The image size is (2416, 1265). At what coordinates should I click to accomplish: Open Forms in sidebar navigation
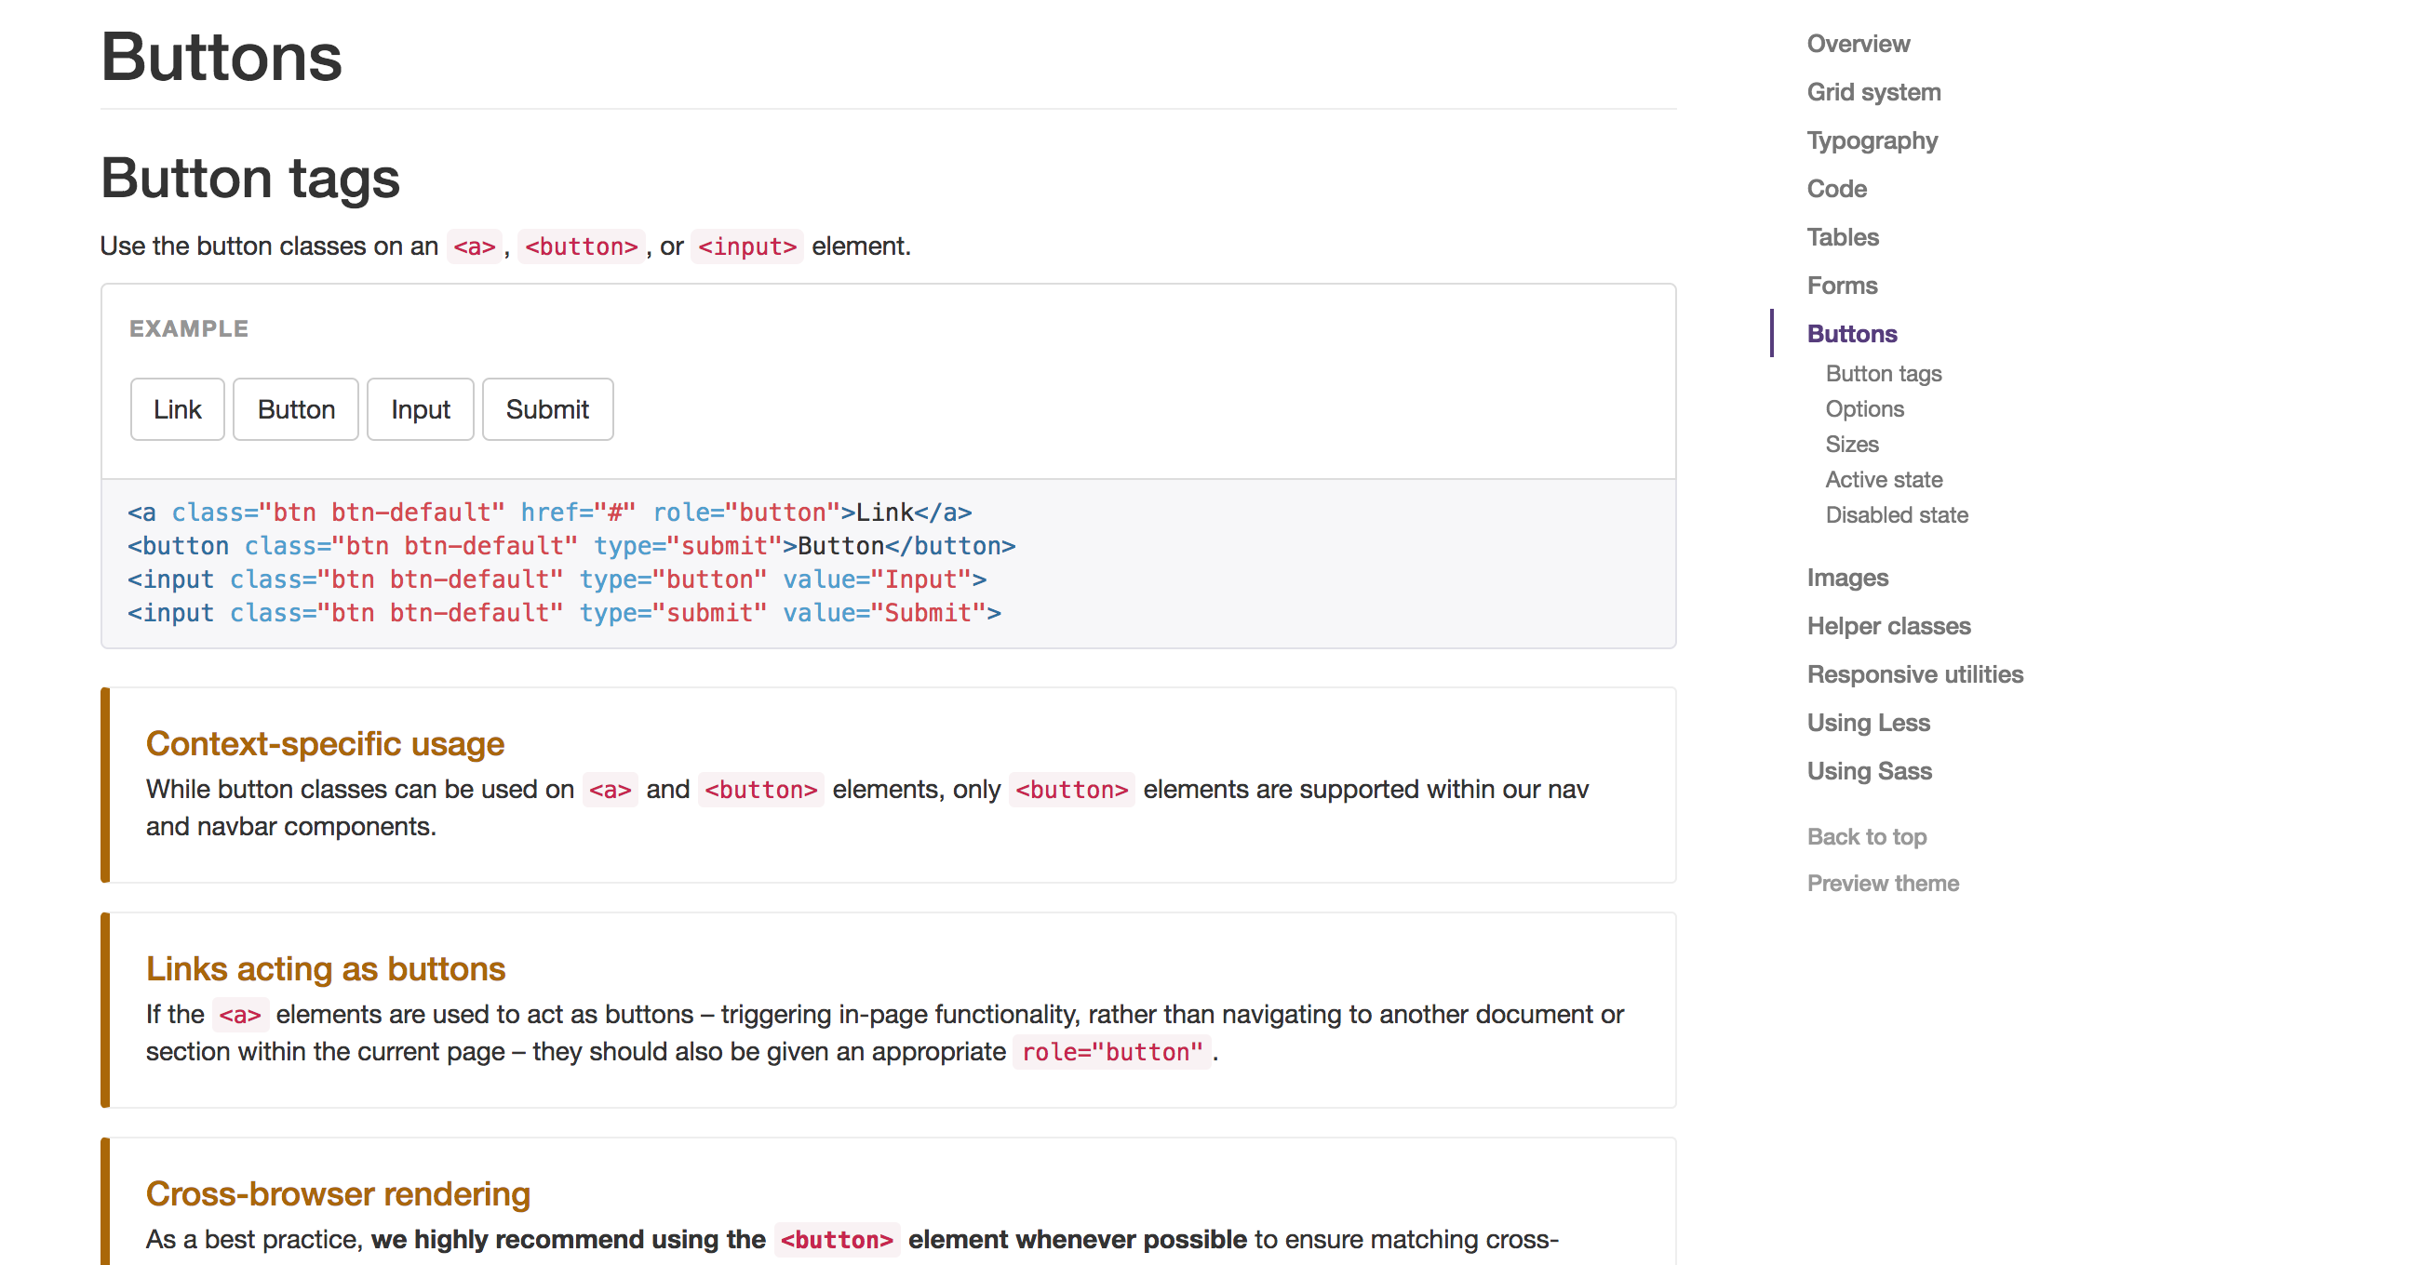1842,286
